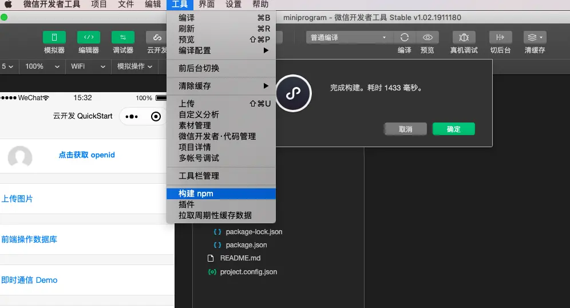Image resolution: width=570 pixels, height=308 pixels.
Task: Open the 云开发 cloud development console
Action: tap(156, 37)
